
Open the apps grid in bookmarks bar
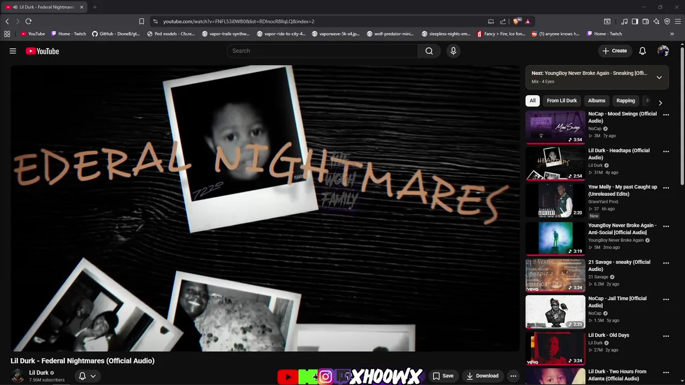click(x=7, y=34)
